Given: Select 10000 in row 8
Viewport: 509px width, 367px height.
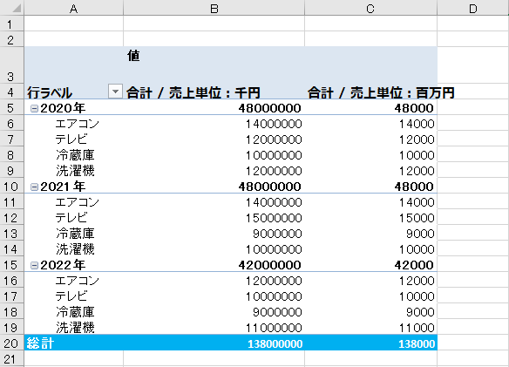Looking at the screenshot, I should 370,155.
